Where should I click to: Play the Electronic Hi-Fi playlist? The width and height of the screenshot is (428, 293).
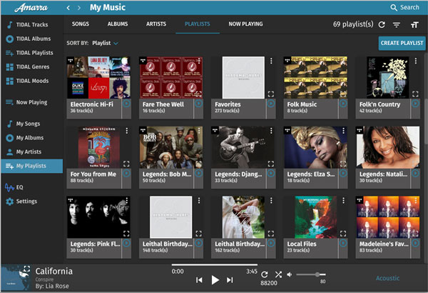126,104
